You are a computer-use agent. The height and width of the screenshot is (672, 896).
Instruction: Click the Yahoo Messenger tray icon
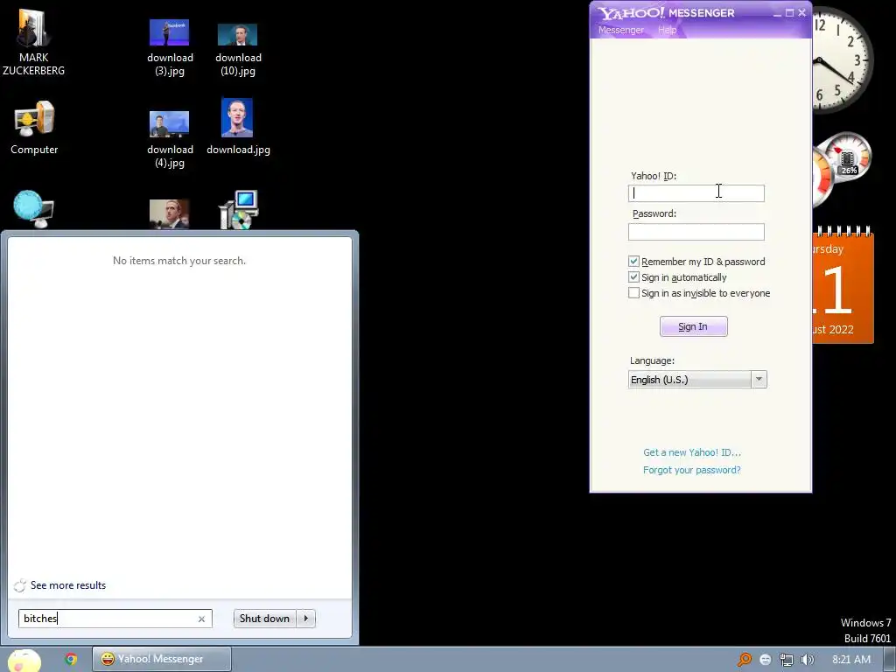(x=766, y=660)
